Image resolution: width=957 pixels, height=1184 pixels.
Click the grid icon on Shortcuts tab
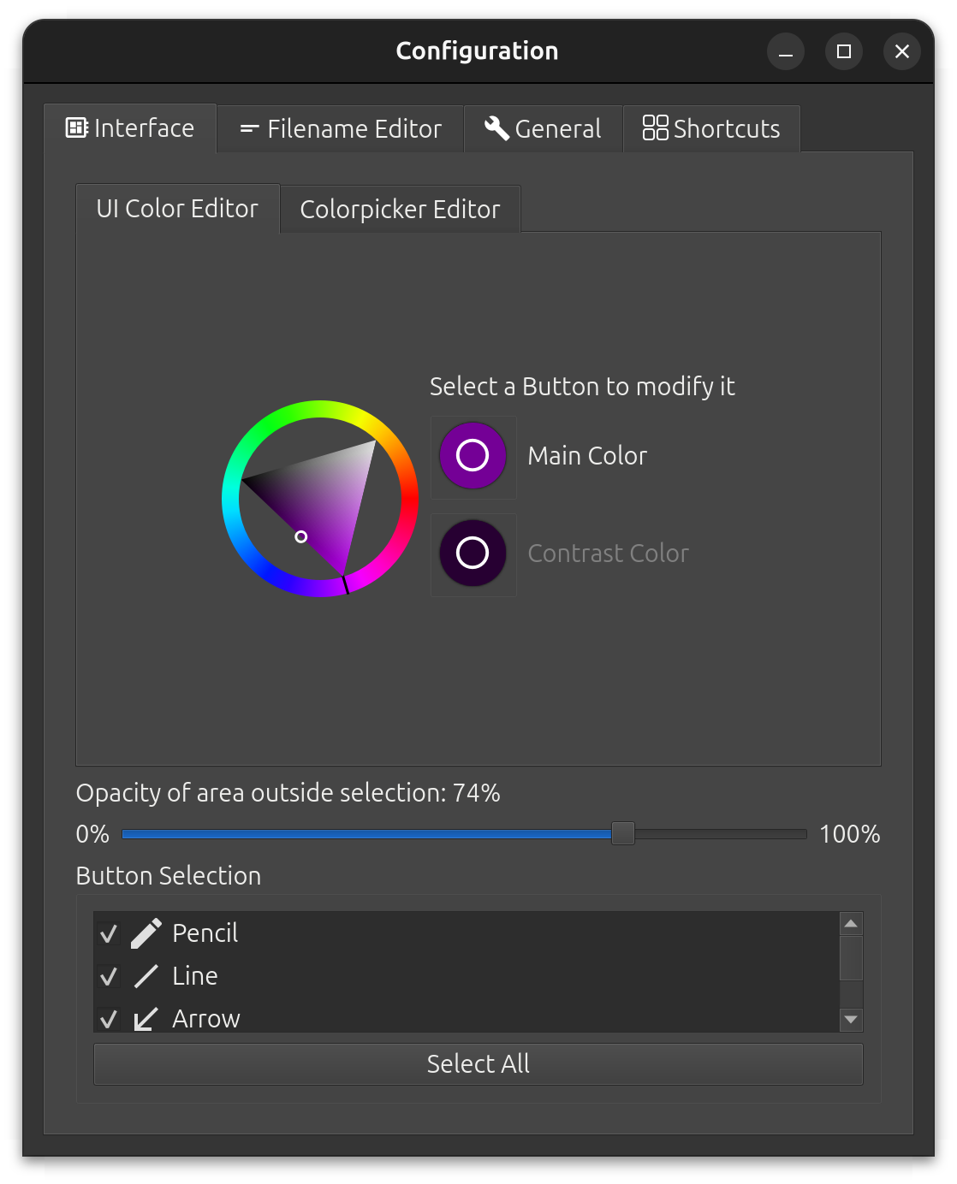(656, 127)
